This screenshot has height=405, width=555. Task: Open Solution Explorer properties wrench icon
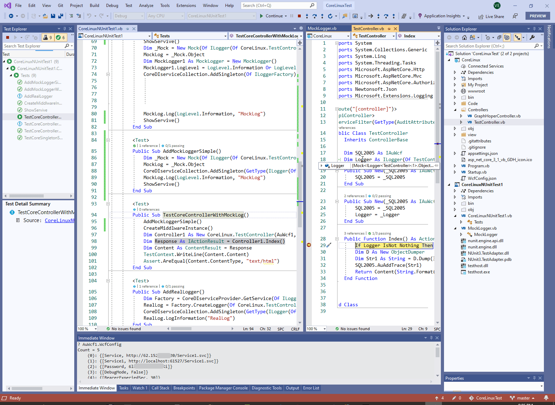point(532,37)
